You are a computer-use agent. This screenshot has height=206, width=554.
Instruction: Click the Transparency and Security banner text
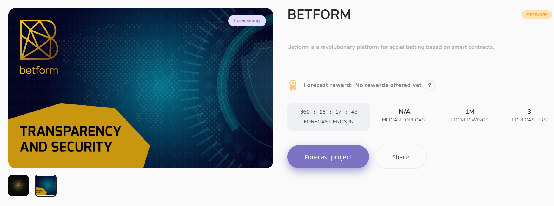click(71, 139)
